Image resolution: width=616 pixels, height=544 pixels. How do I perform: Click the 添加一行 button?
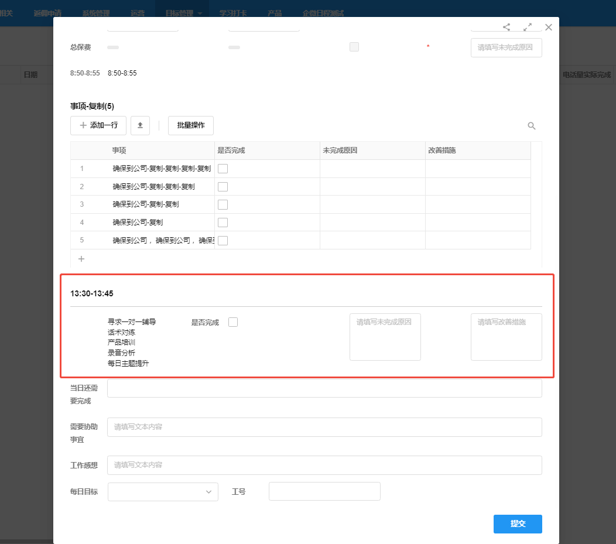tap(98, 125)
